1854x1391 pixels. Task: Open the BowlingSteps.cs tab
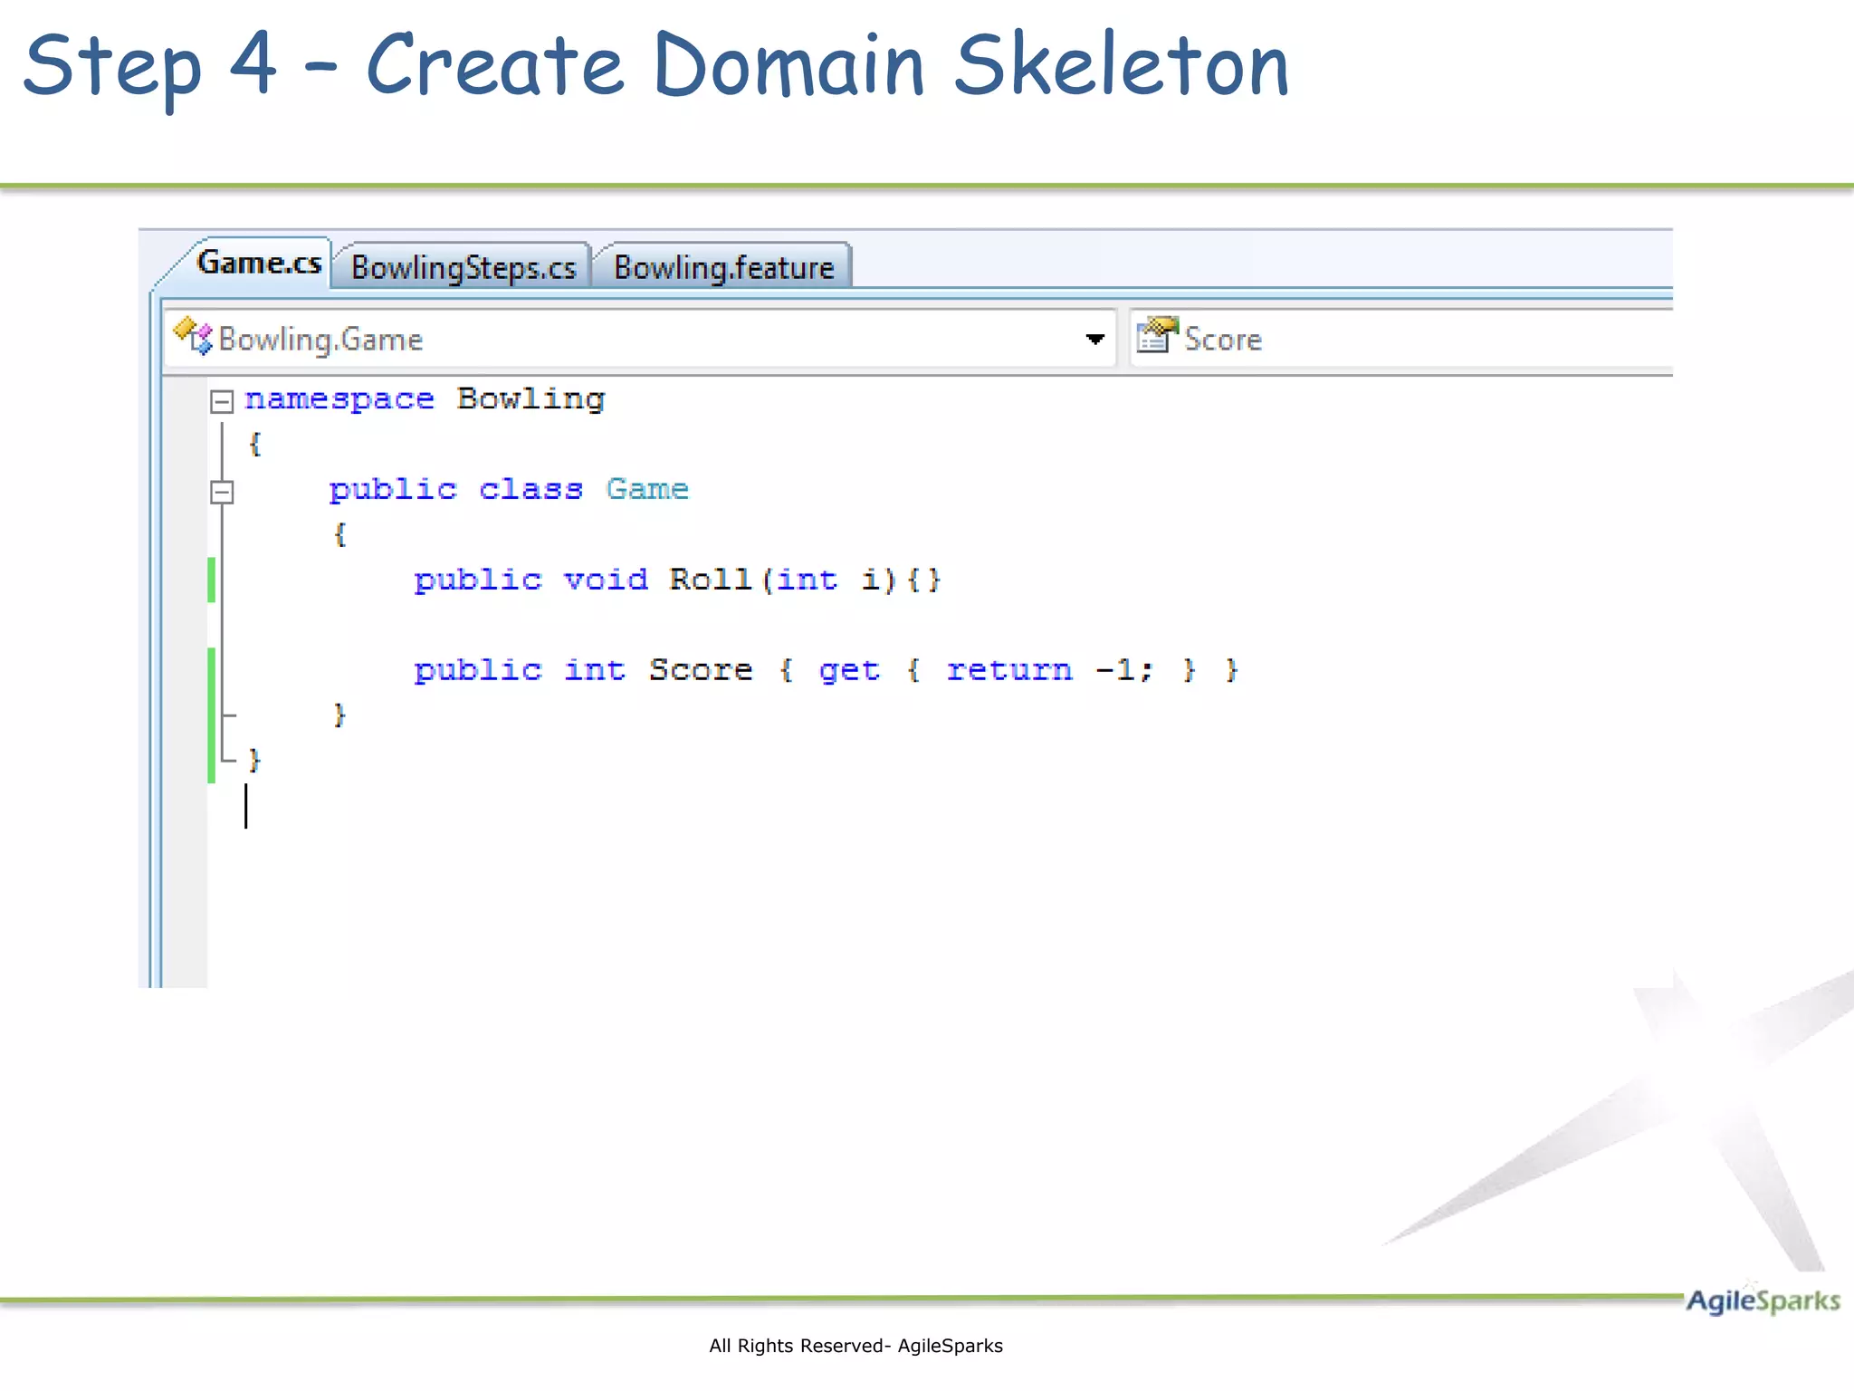[463, 267]
